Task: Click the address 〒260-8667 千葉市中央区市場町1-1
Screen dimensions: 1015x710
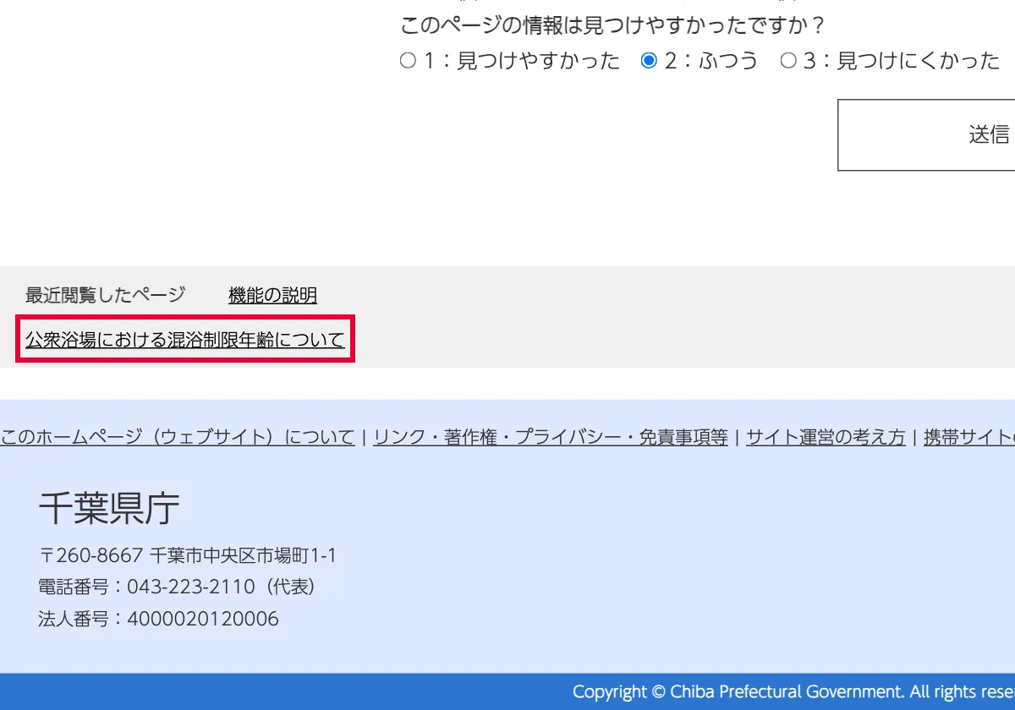Action: 188,555
